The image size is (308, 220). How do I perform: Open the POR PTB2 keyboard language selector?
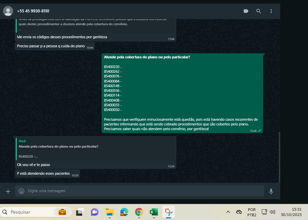[x=252, y=212]
